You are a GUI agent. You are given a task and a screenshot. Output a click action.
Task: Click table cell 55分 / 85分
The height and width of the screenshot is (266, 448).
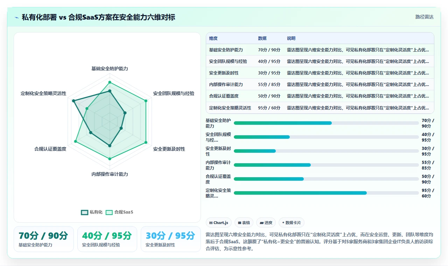tap(269, 85)
